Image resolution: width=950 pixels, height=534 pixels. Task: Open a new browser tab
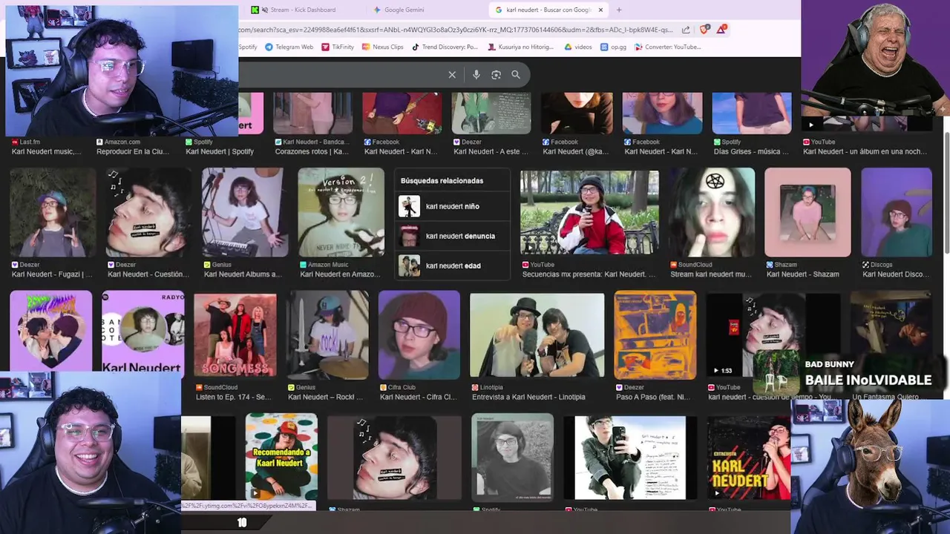pyautogui.click(x=619, y=10)
